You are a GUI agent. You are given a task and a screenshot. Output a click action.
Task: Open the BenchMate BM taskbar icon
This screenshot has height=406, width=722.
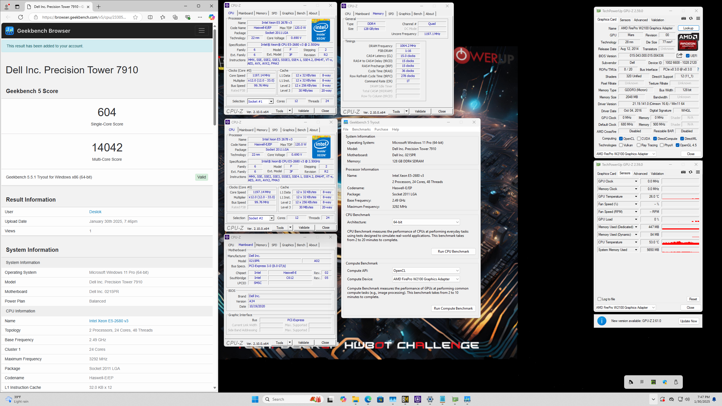405,399
